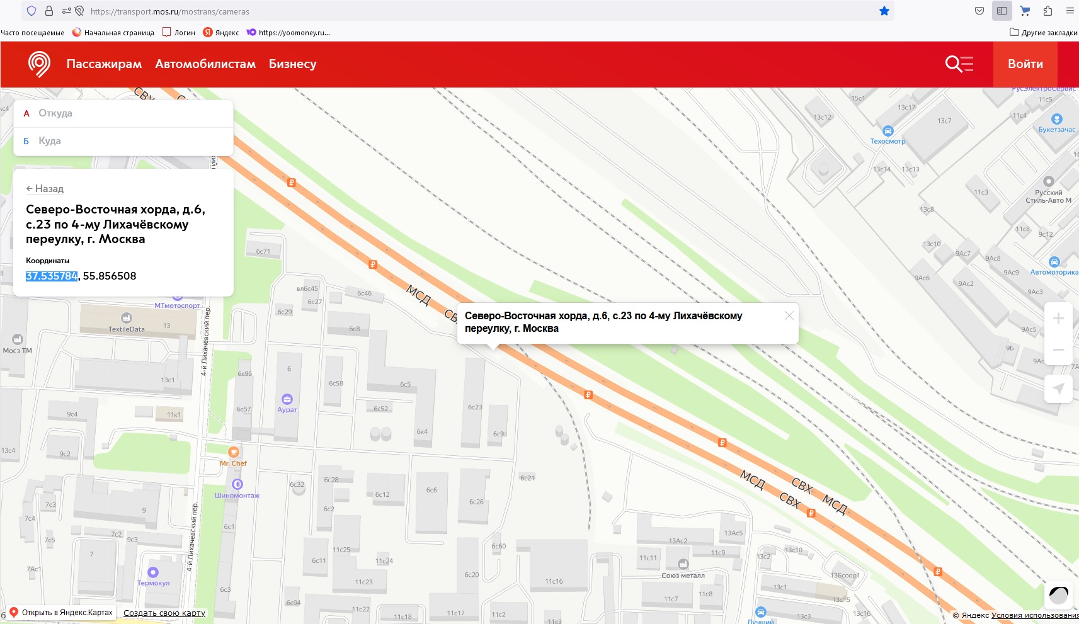The height and width of the screenshot is (624, 1079).
Task: Open the search menu icon in header
Action: (x=959, y=64)
